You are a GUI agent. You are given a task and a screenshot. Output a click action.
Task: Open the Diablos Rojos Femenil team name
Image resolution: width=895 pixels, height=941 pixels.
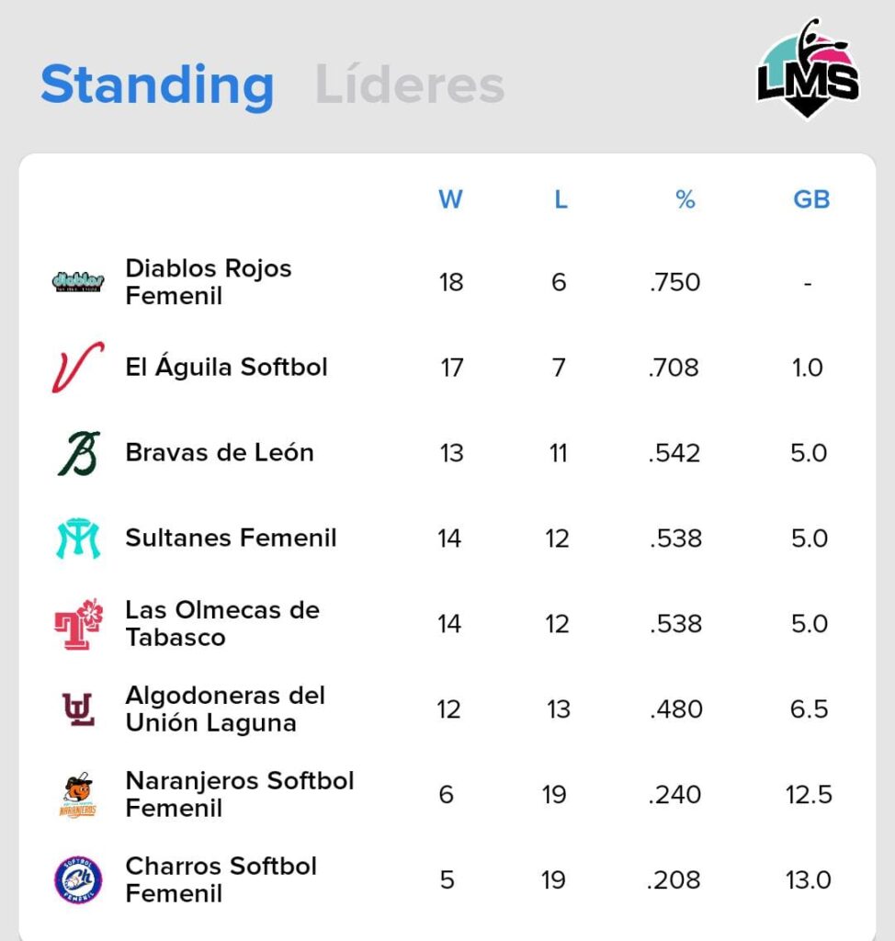click(x=209, y=282)
